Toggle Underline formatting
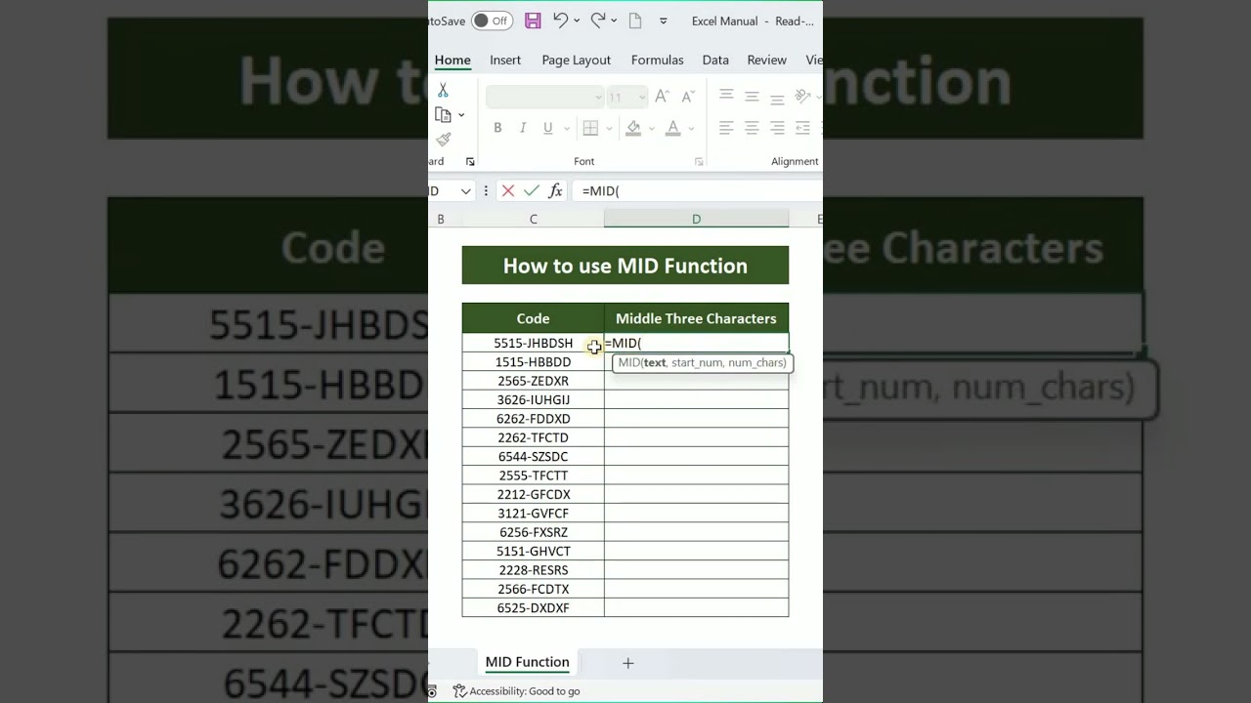Screen dimensions: 1251x703 [547, 128]
